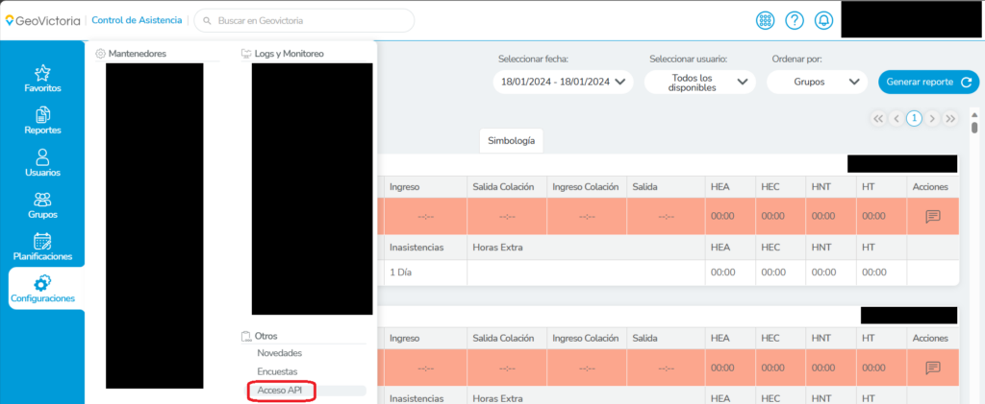
Task: Click the Control de Asistencia label
Action: tap(137, 20)
